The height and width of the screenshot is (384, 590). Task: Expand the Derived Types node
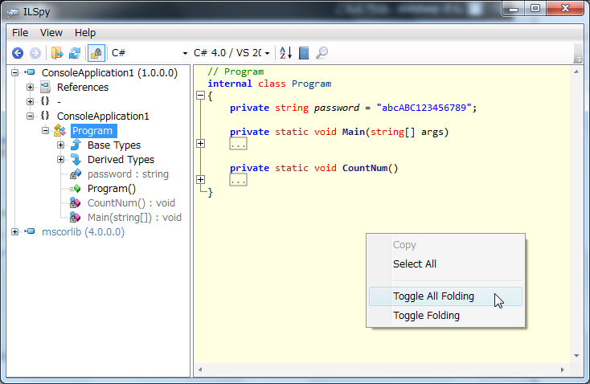(x=60, y=160)
